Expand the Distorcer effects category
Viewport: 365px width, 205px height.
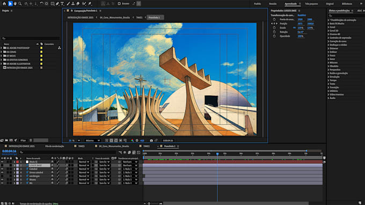328,48
